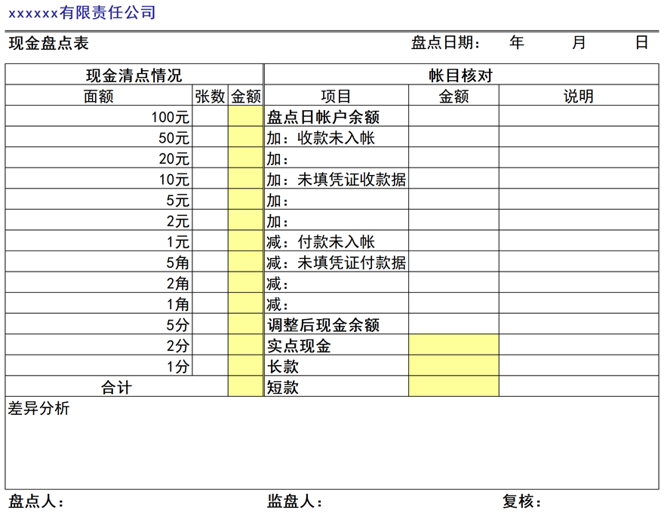The height and width of the screenshot is (513, 664).
Task: Click the 月 date field label
Action: (x=579, y=43)
